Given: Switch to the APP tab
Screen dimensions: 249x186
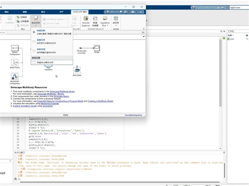Looking at the screenshot, I should [x=61, y=12].
